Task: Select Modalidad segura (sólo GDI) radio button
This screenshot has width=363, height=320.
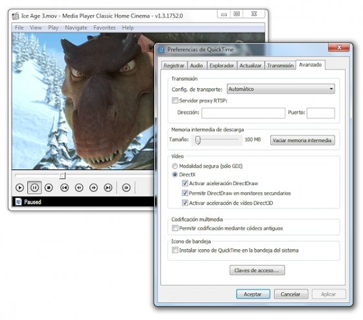Action: (175, 166)
